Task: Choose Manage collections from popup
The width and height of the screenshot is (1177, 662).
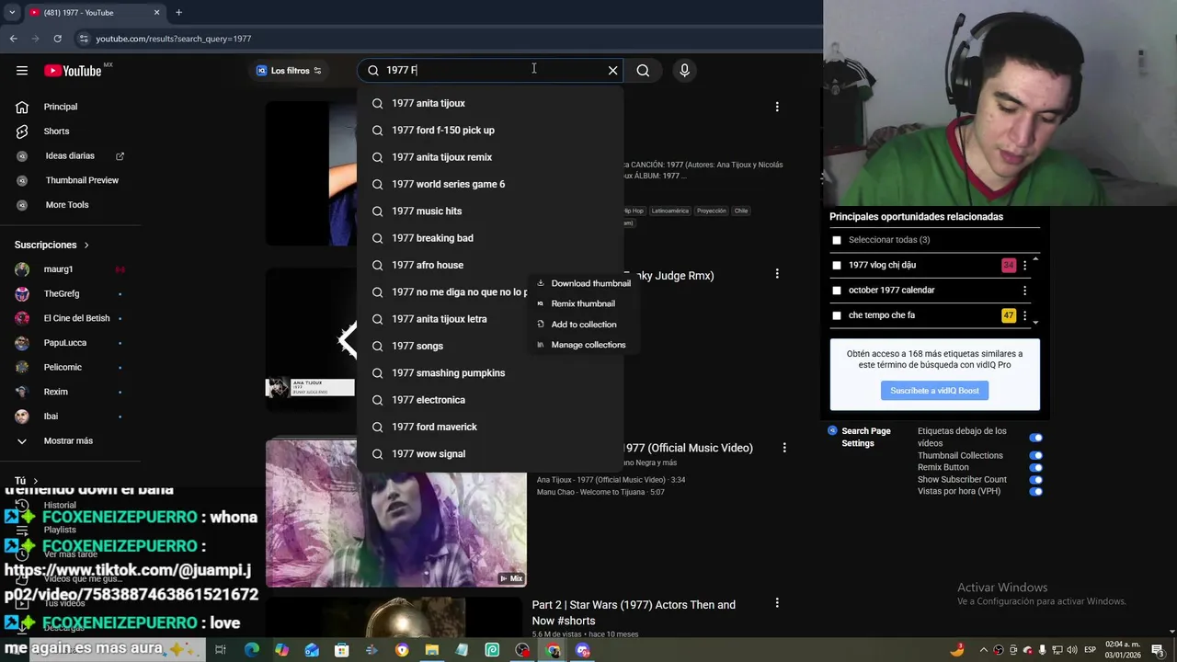Action: point(583,345)
